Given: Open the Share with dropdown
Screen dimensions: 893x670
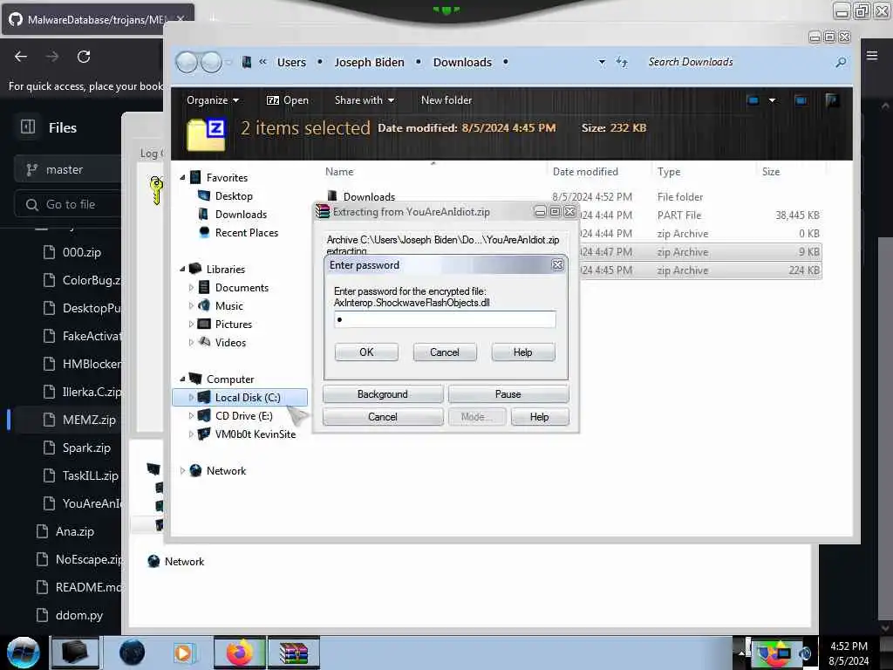Looking at the screenshot, I should point(365,100).
